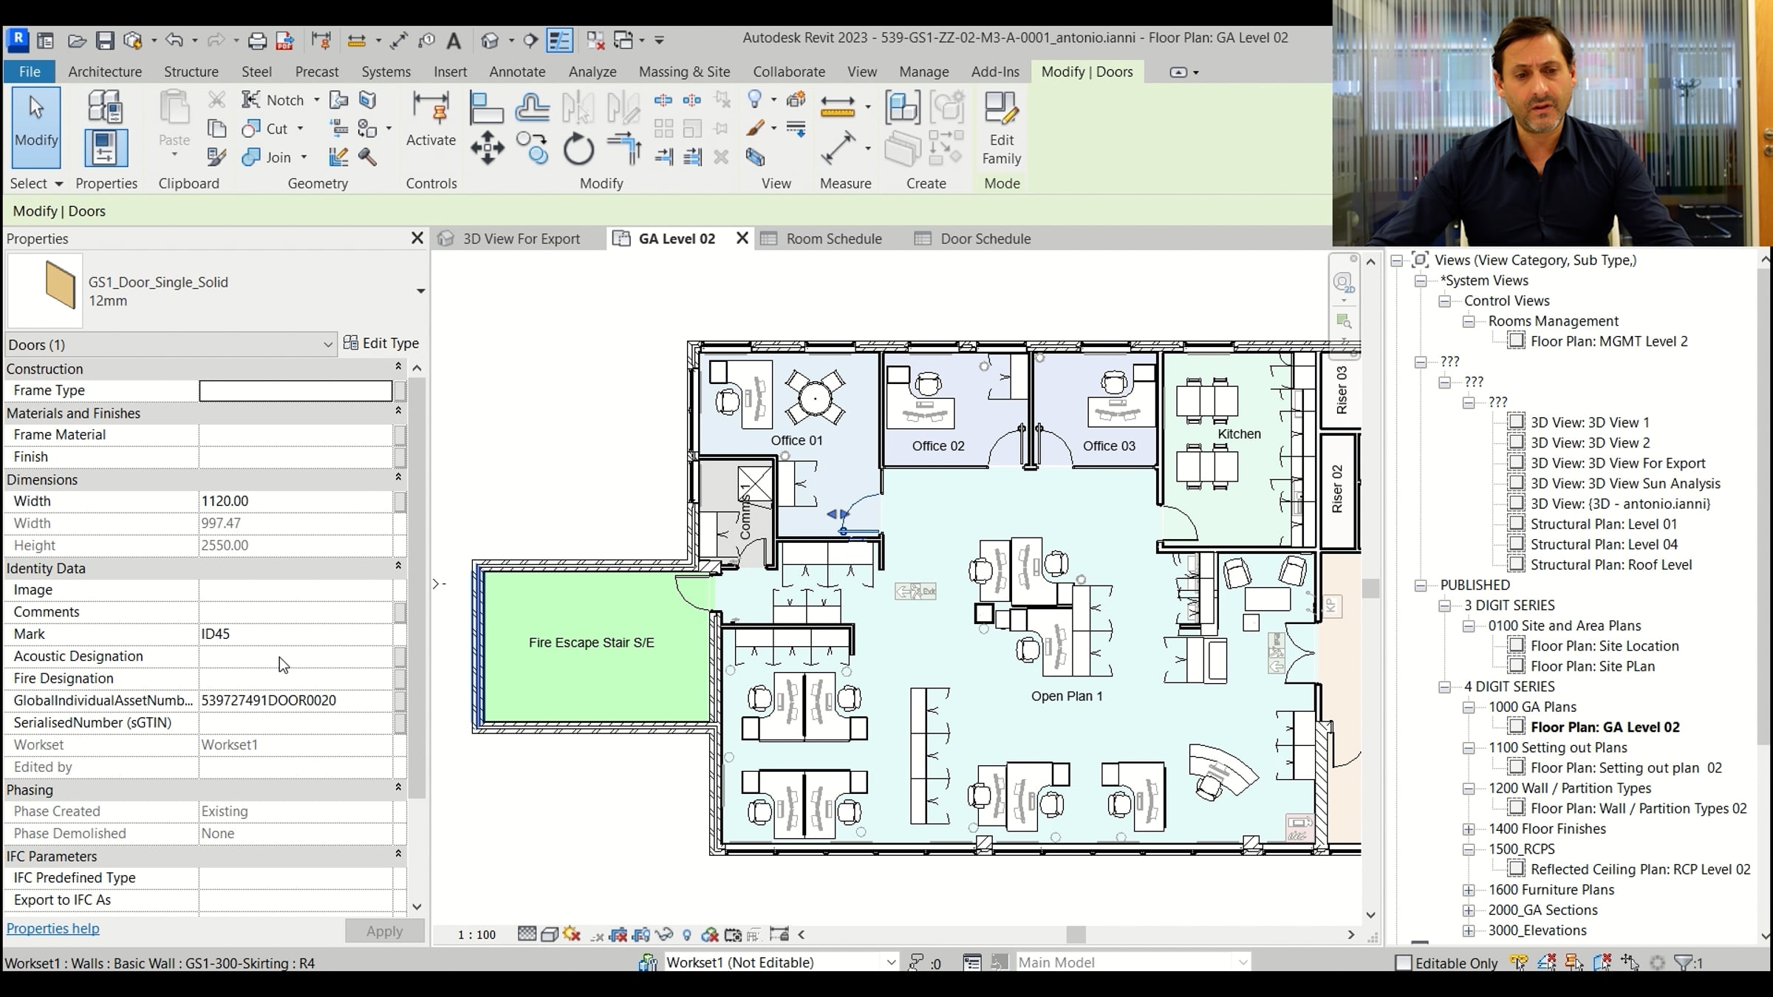Switch to the Annotate ribbon tab
The width and height of the screenshot is (1773, 997).
tap(517, 72)
